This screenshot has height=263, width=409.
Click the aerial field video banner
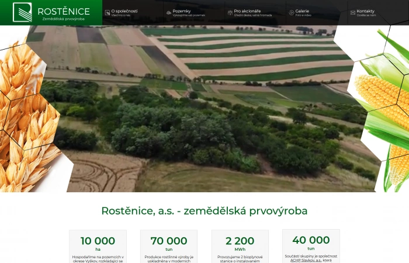(x=204, y=109)
